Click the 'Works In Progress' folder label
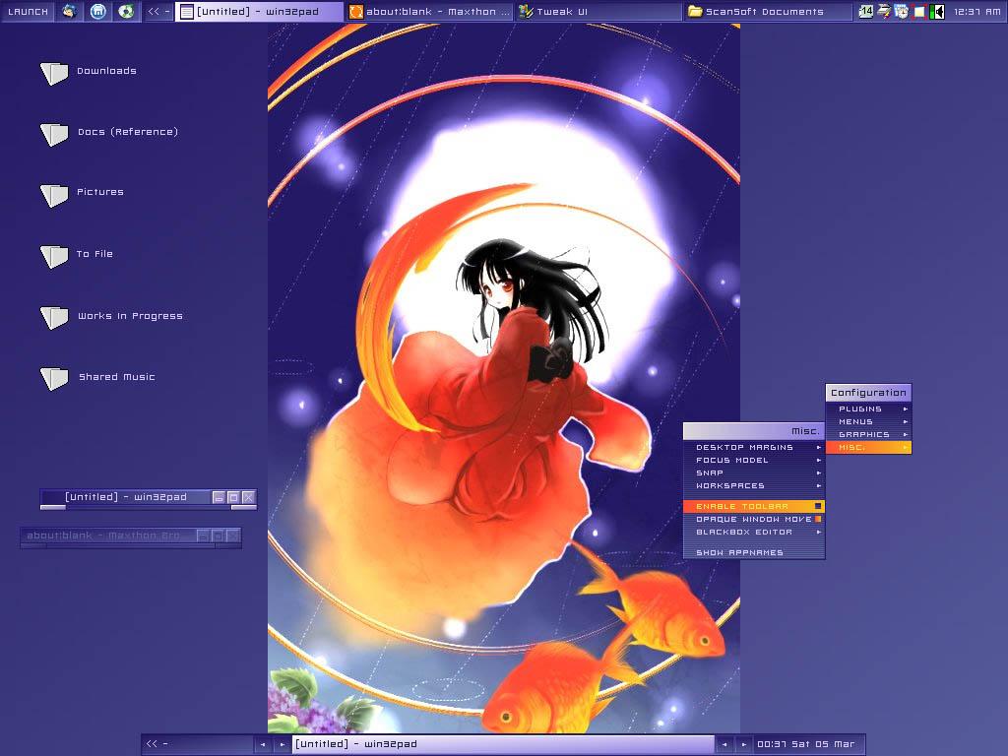Screen dimensions: 1008x756 pyautogui.click(x=131, y=316)
